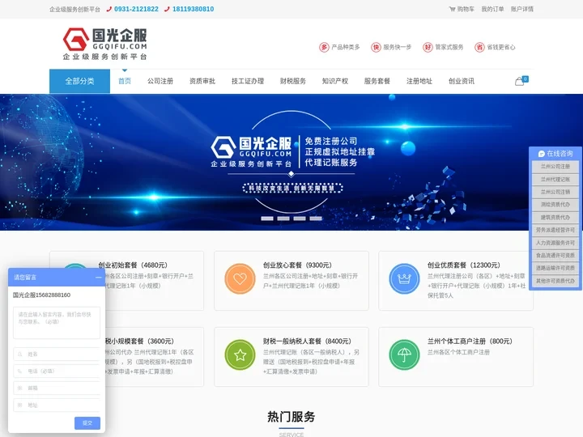Minimize the 请您留言 message panel
The width and height of the screenshot is (583, 437).
(x=98, y=278)
